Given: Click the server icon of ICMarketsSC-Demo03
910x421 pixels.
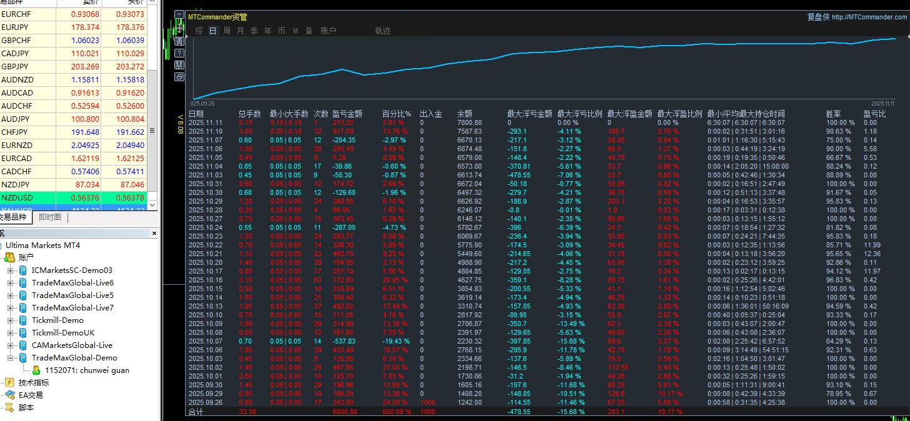Looking at the screenshot, I should pos(23,270).
